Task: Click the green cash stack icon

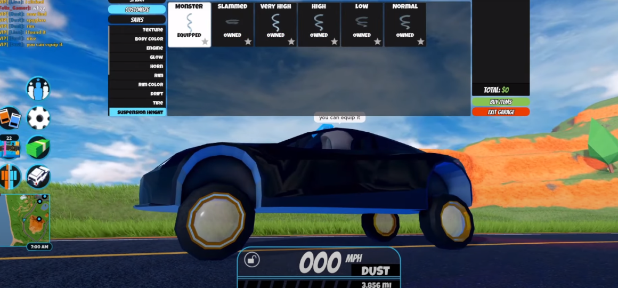Action: pos(38,147)
